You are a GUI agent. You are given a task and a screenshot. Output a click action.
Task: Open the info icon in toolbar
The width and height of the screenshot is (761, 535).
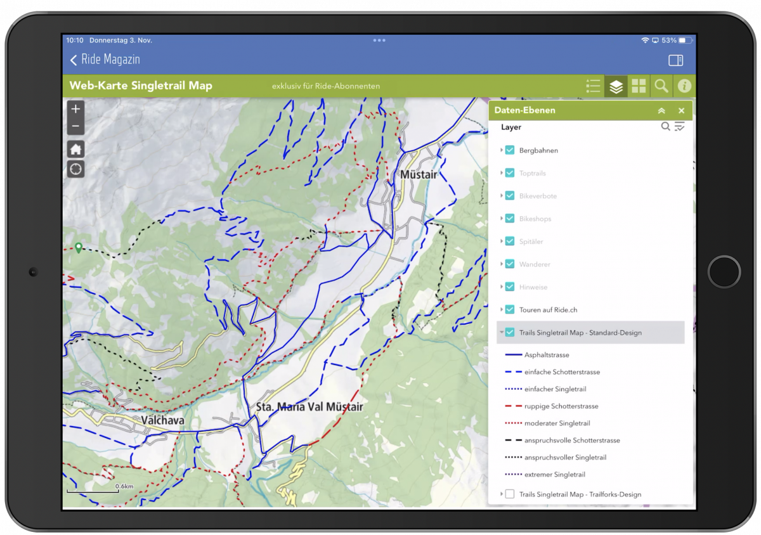click(x=684, y=86)
